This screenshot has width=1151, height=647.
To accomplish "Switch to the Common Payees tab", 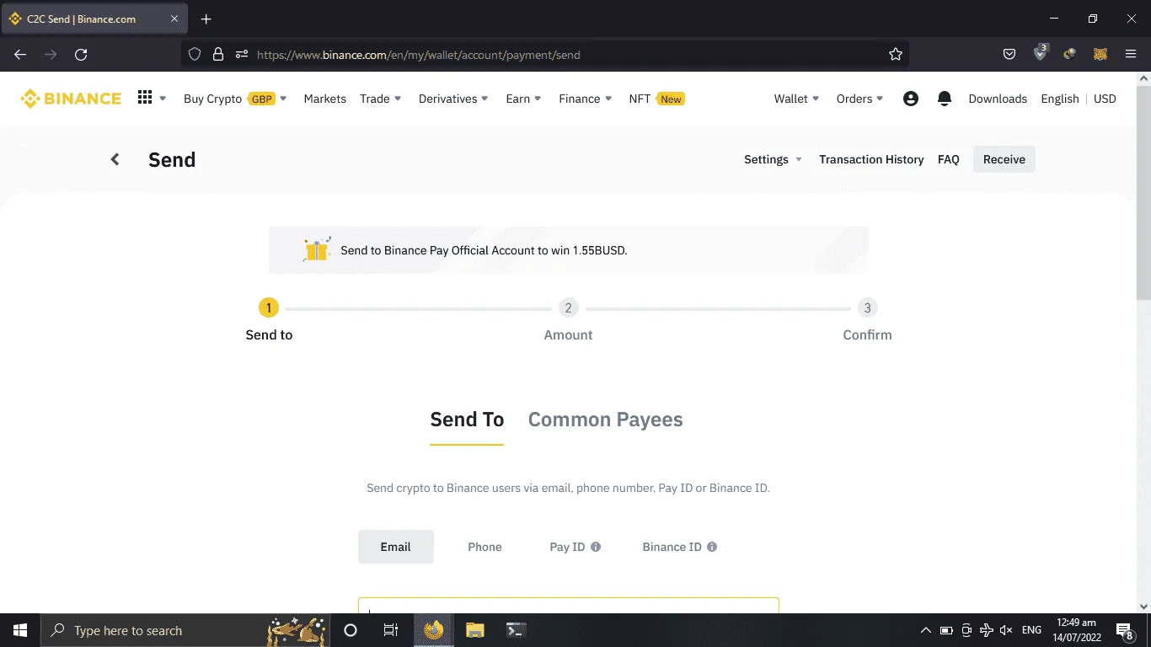I will click(605, 420).
